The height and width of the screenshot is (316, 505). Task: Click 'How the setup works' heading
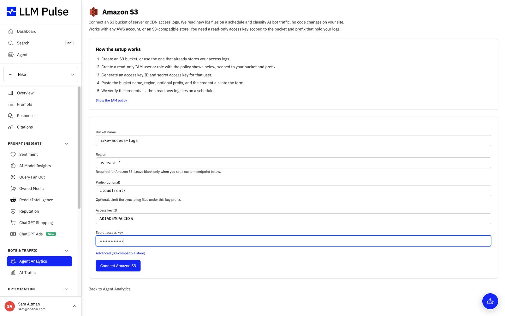[118, 49]
